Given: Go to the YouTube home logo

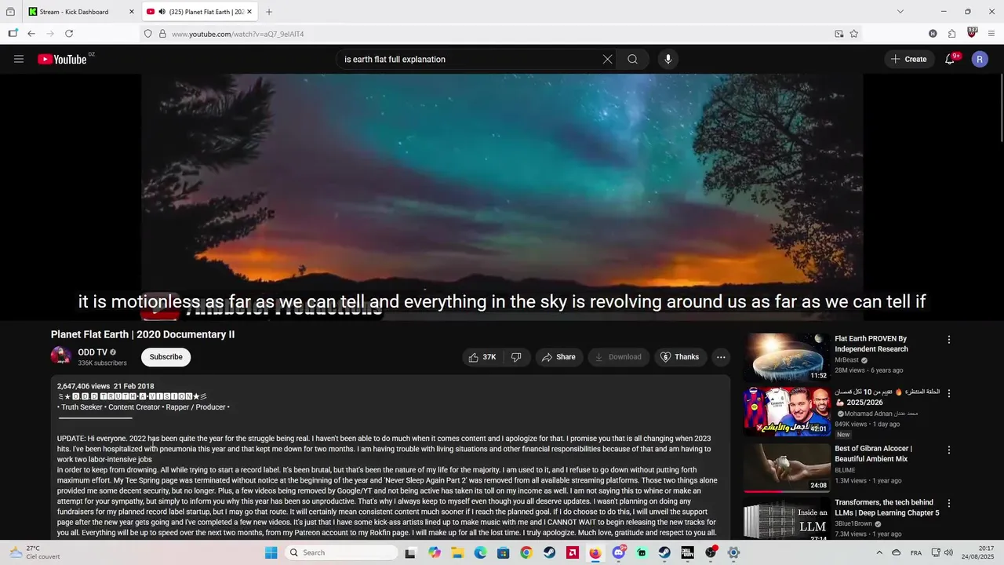Looking at the screenshot, I should (x=62, y=59).
